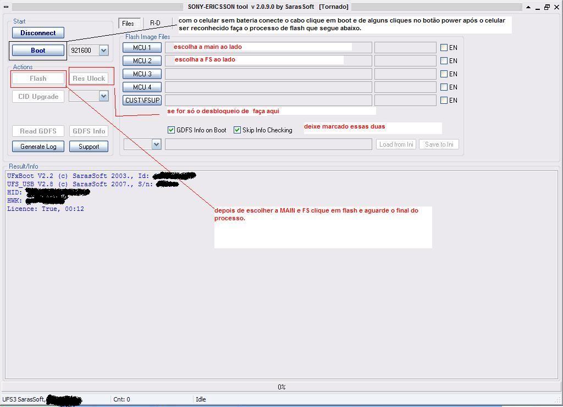Click the 0% progress bar
563x407 pixels.
tap(281, 387)
